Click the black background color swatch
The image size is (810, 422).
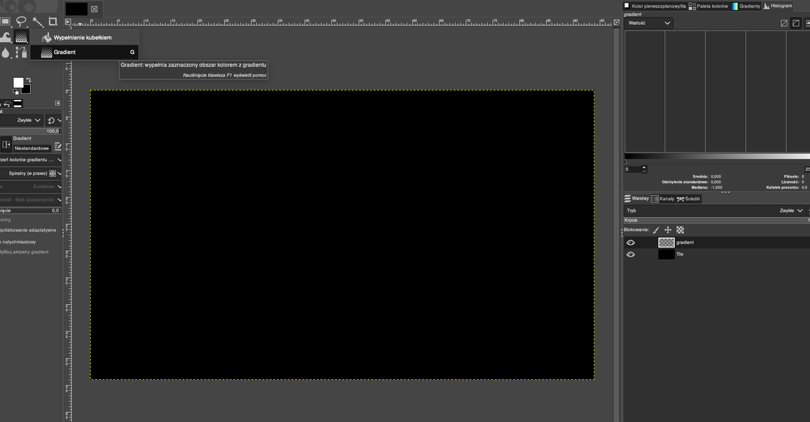[27, 89]
